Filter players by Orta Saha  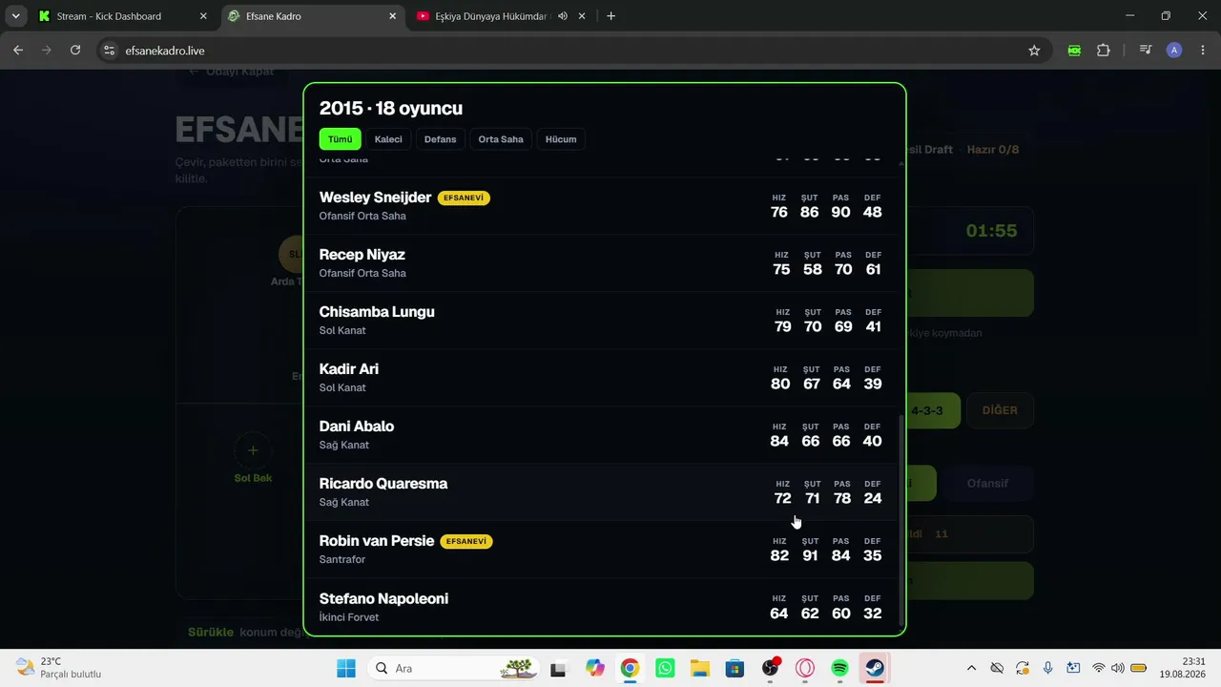(x=501, y=139)
